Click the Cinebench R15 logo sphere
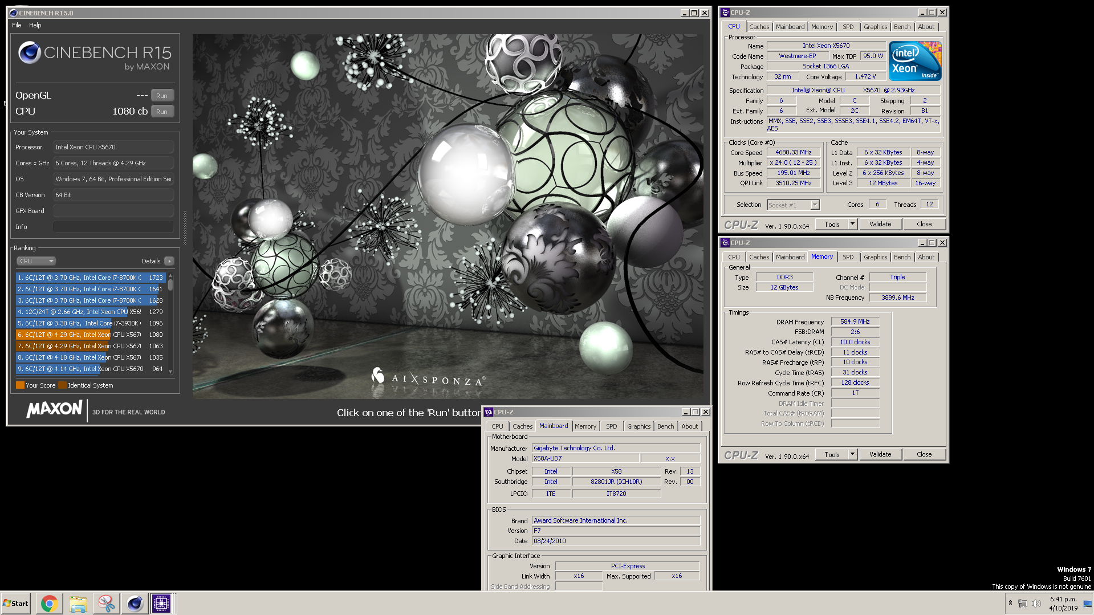The image size is (1094, 615). tap(30, 53)
